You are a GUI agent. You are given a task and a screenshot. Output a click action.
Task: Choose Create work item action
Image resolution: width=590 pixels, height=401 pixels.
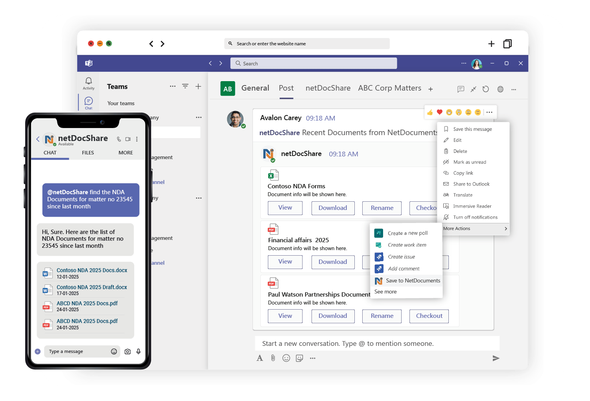[x=407, y=245]
